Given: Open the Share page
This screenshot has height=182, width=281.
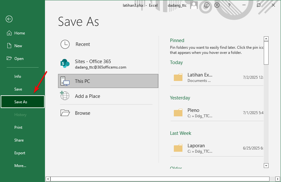Looking at the screenshot, I should (x=22, y=140).
